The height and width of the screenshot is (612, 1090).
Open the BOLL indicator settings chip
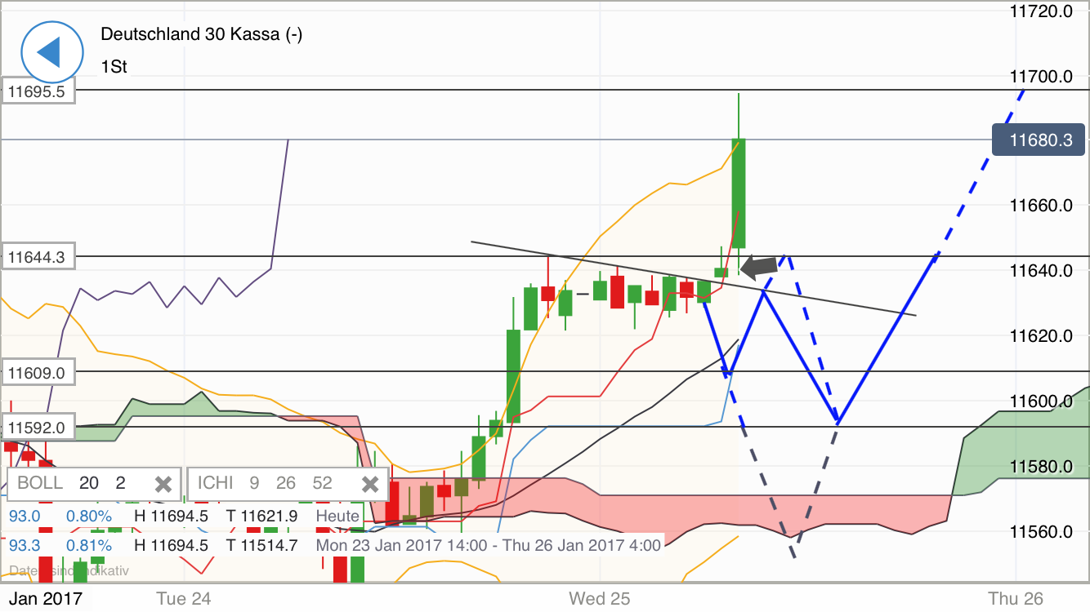[39, 483]
